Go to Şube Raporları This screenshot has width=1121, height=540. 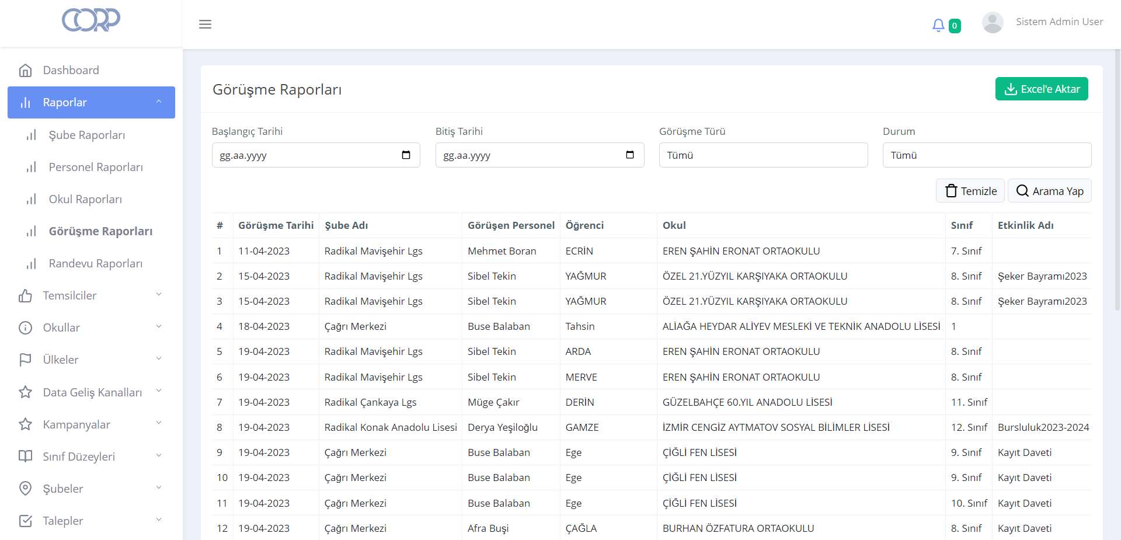click(86, 135)
